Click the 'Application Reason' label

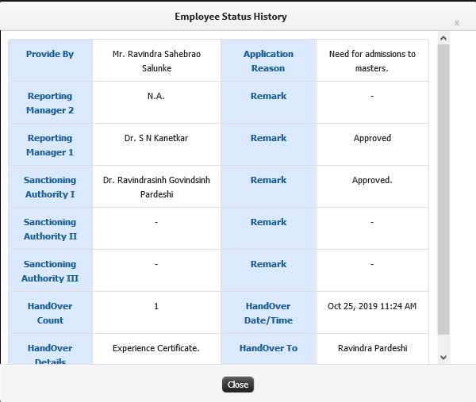(268, 61)
